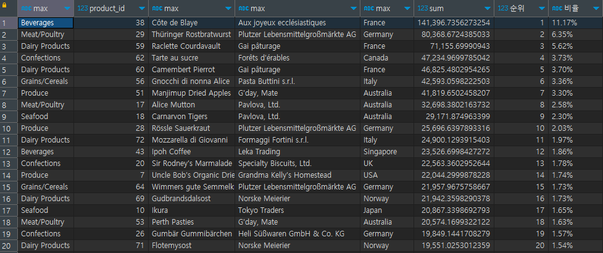Screen dimensions: 603x253
Task: Select the Seafood cell in Ikura row
Action: click(46, 210)
